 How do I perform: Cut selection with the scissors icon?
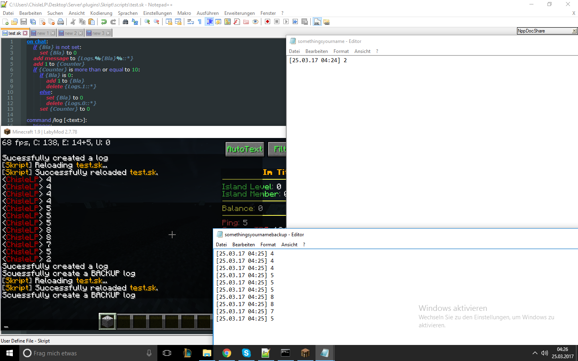tap(73, 22)
